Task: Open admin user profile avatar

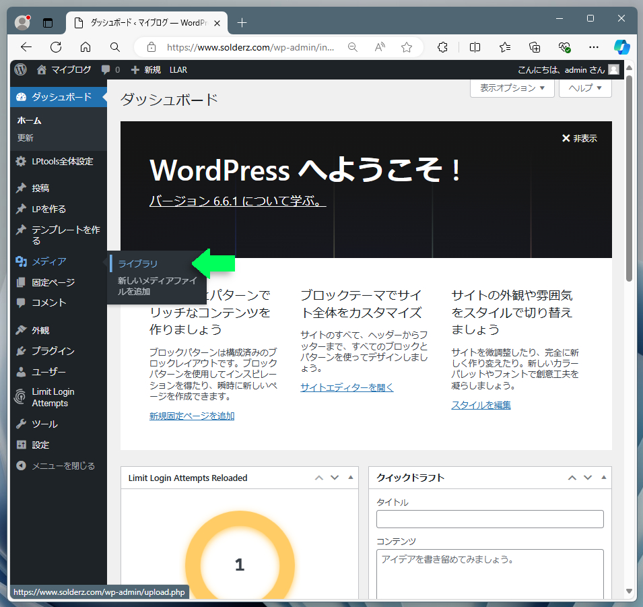Action: pos(614,70)
